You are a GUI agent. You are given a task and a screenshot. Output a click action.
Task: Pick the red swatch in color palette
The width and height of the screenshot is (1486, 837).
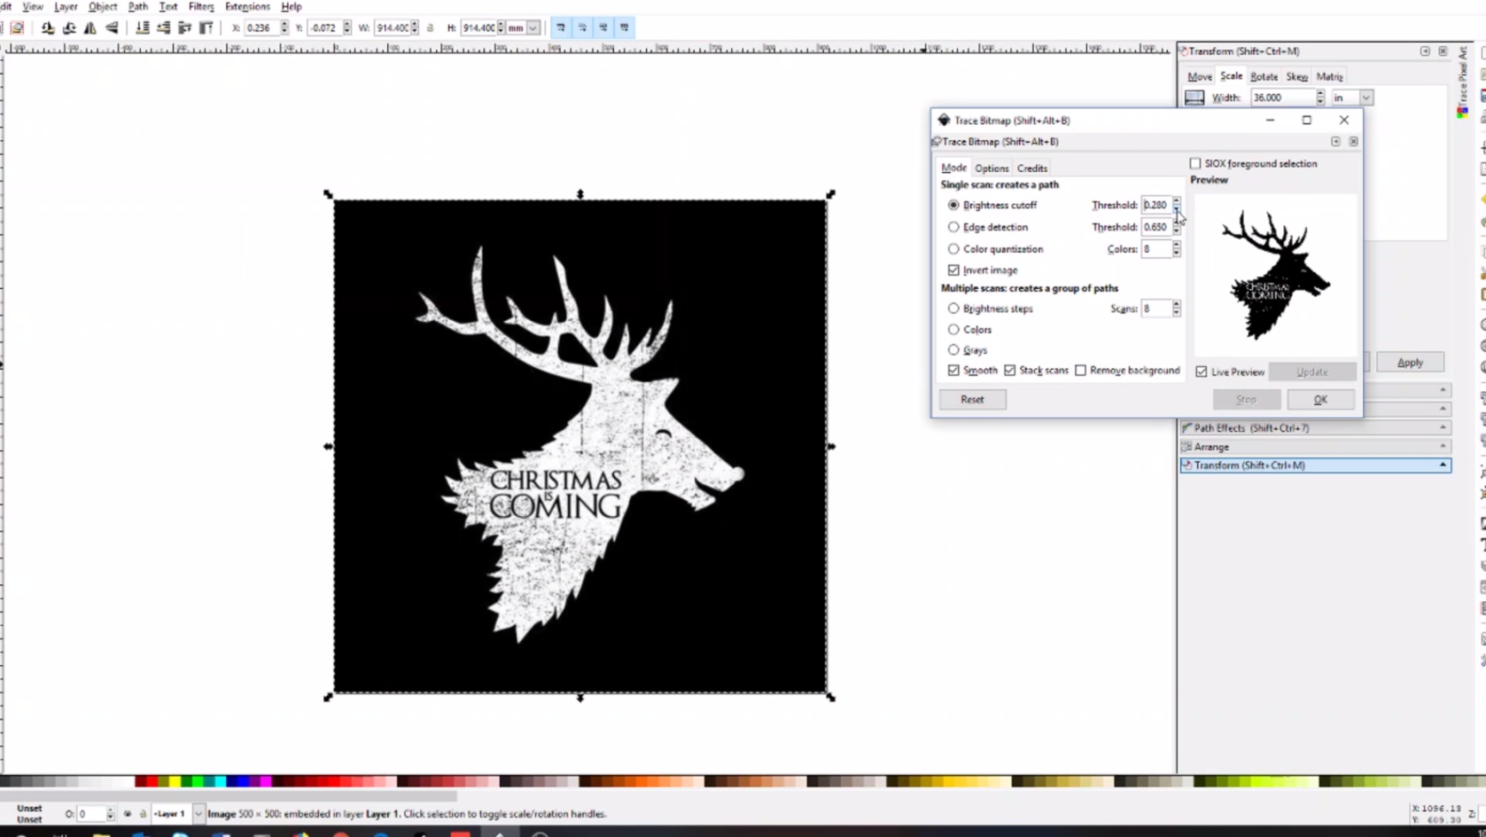point(152,781)
